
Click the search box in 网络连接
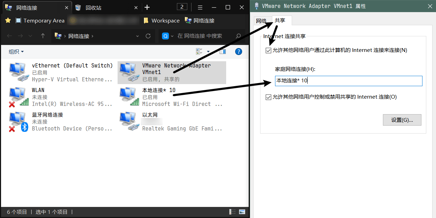[x=202, y=36]
